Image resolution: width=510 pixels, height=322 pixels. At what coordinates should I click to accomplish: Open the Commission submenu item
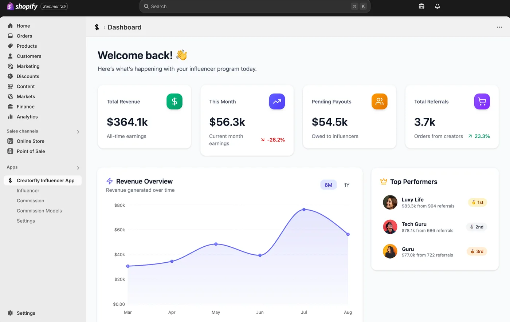pos(30,201)
